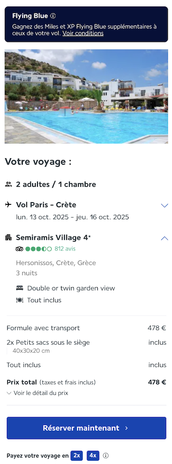This screenshot has width=172, height=464.
Task: Open the Voir conditions link
Action: (x=83, y=33)
